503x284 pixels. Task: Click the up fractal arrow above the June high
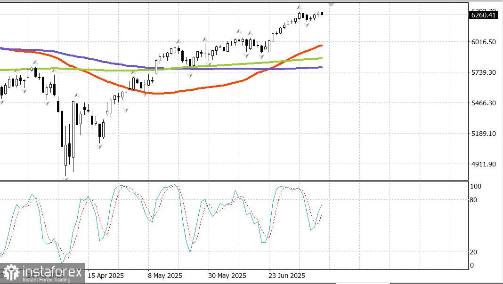299,8
